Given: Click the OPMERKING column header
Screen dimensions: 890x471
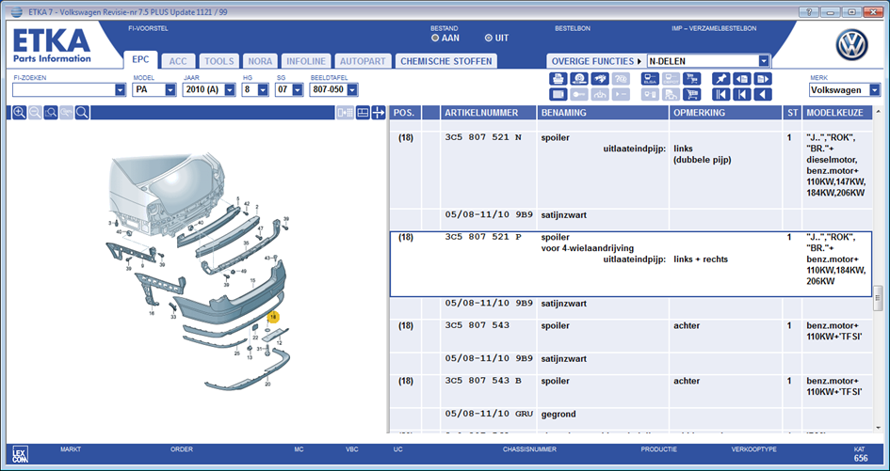Looking at the screenshot, I should (x=725, y=113).
